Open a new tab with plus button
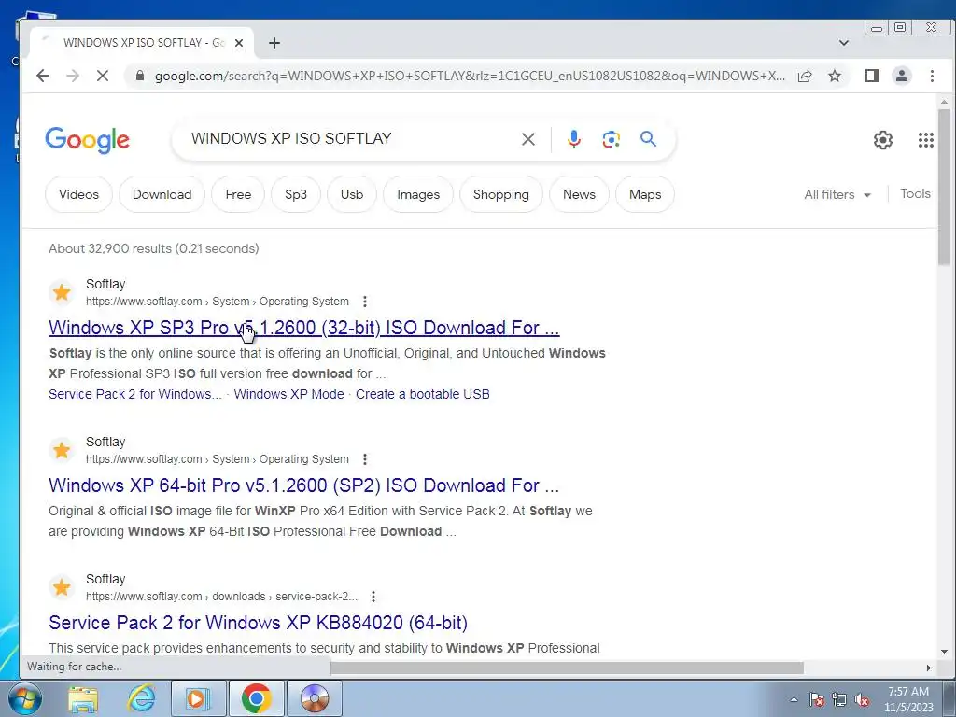This screenshot has height=717, width=956. 274,43
